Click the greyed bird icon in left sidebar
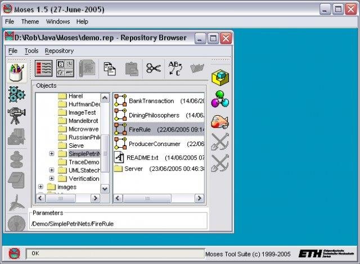Screen dimensions: 360x264 tap(16, 202)
